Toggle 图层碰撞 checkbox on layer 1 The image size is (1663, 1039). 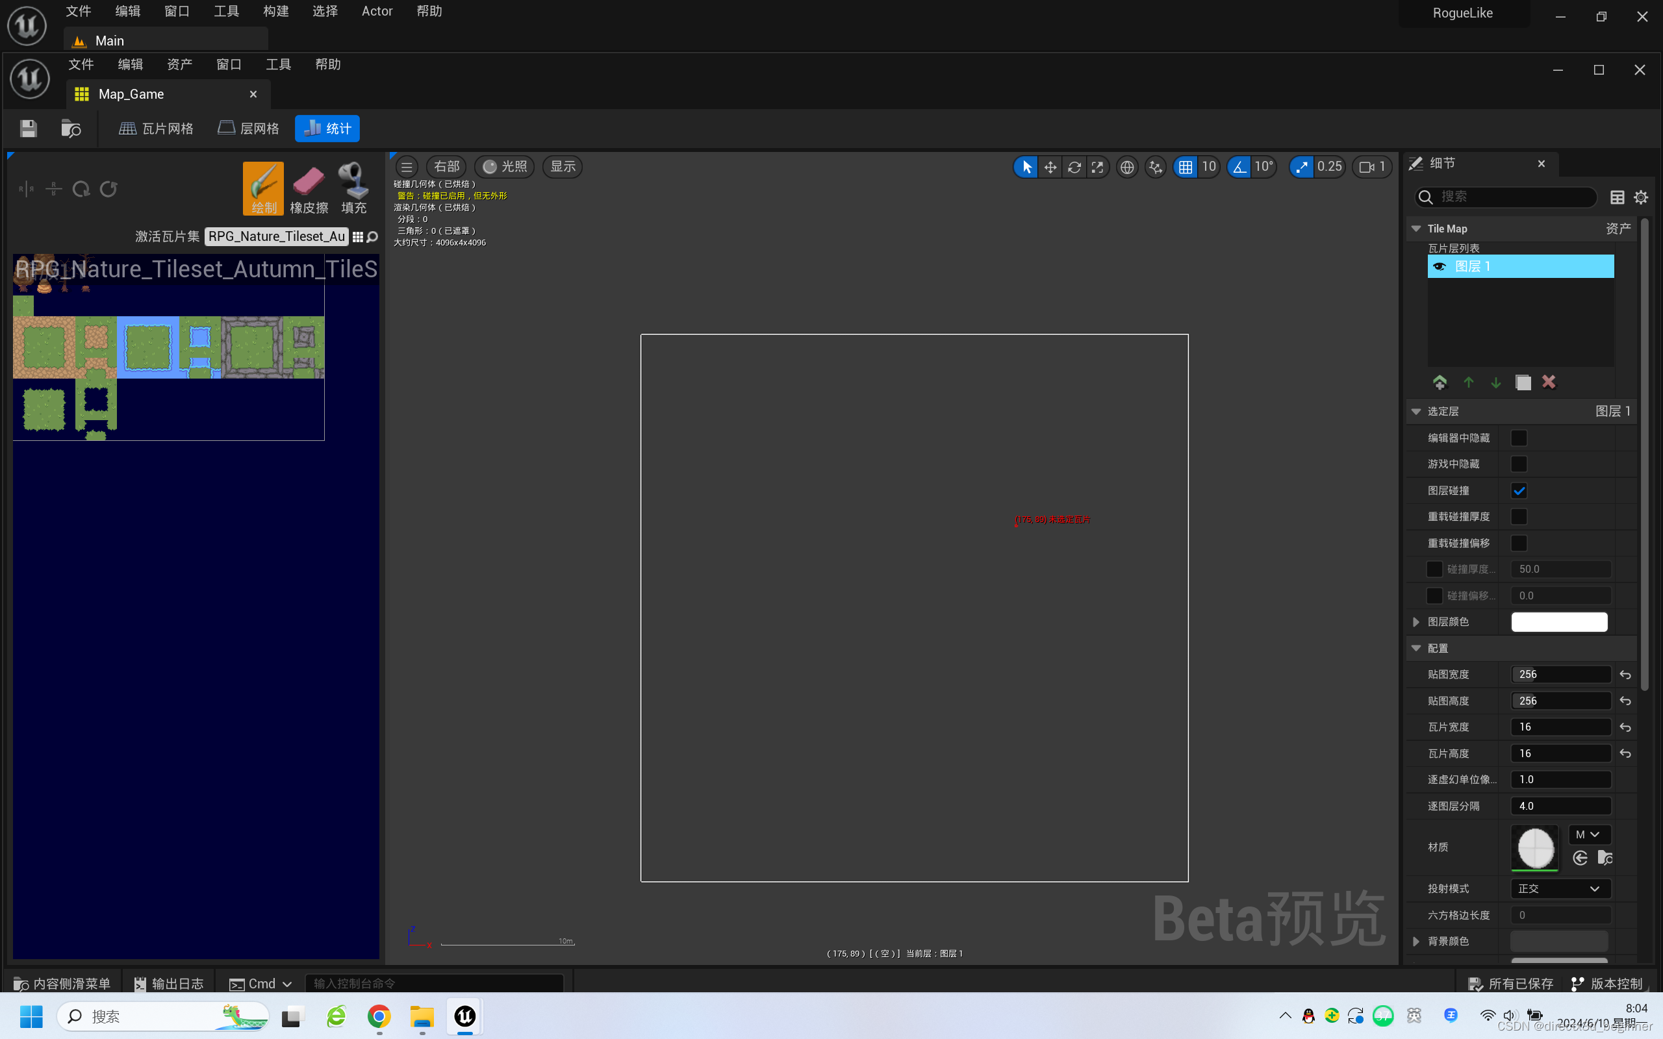1518,490
